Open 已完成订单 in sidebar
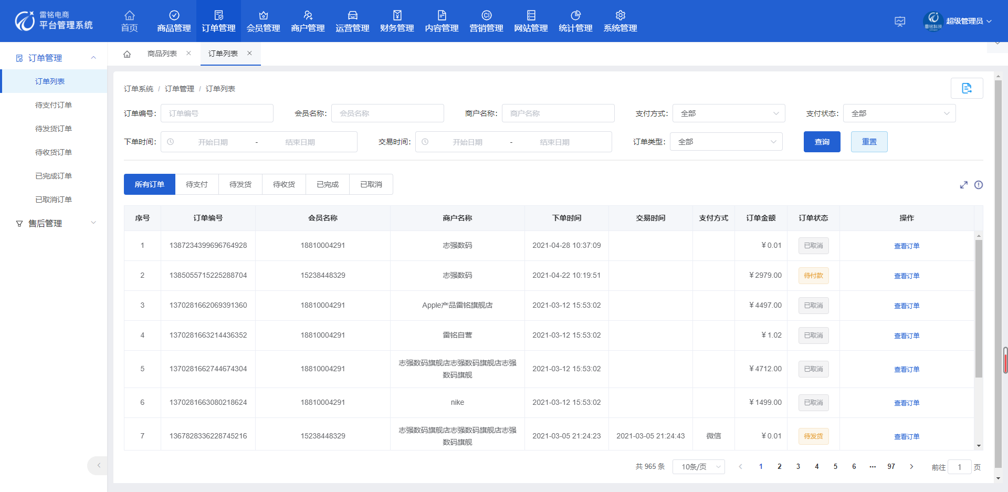1008x492 pixels. coord(54,176)
